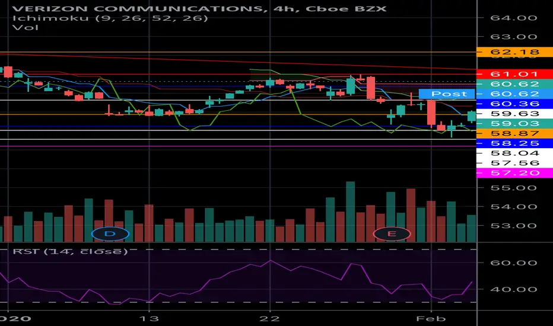Viewport: 553px width, 326px height.
Task: Click the blue 58.25 price label
Action: tap(514, 143)
